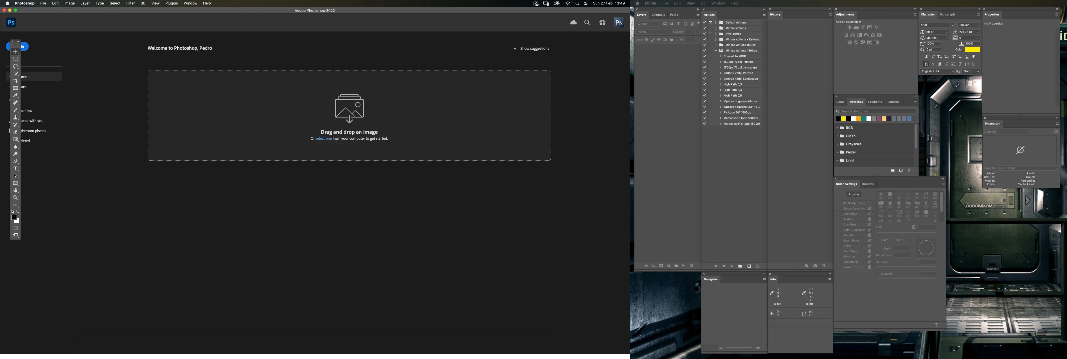Toggle checkmark for Default Actions set
This screenshot has height=359, width=1067.
tap(704, 22)
